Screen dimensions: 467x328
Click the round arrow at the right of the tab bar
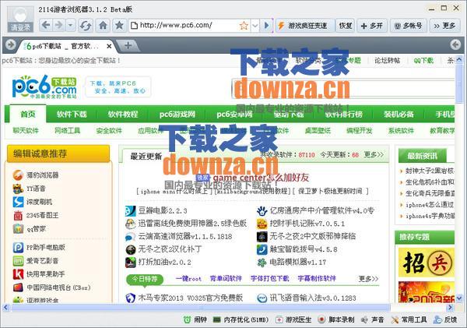(x=455, y=44)
